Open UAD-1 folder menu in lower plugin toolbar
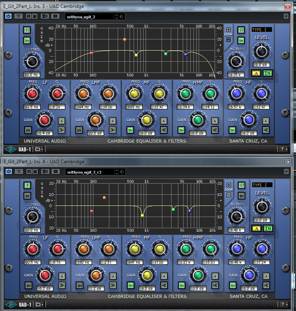This screenshot has width=296, height=311. [39, 305]
